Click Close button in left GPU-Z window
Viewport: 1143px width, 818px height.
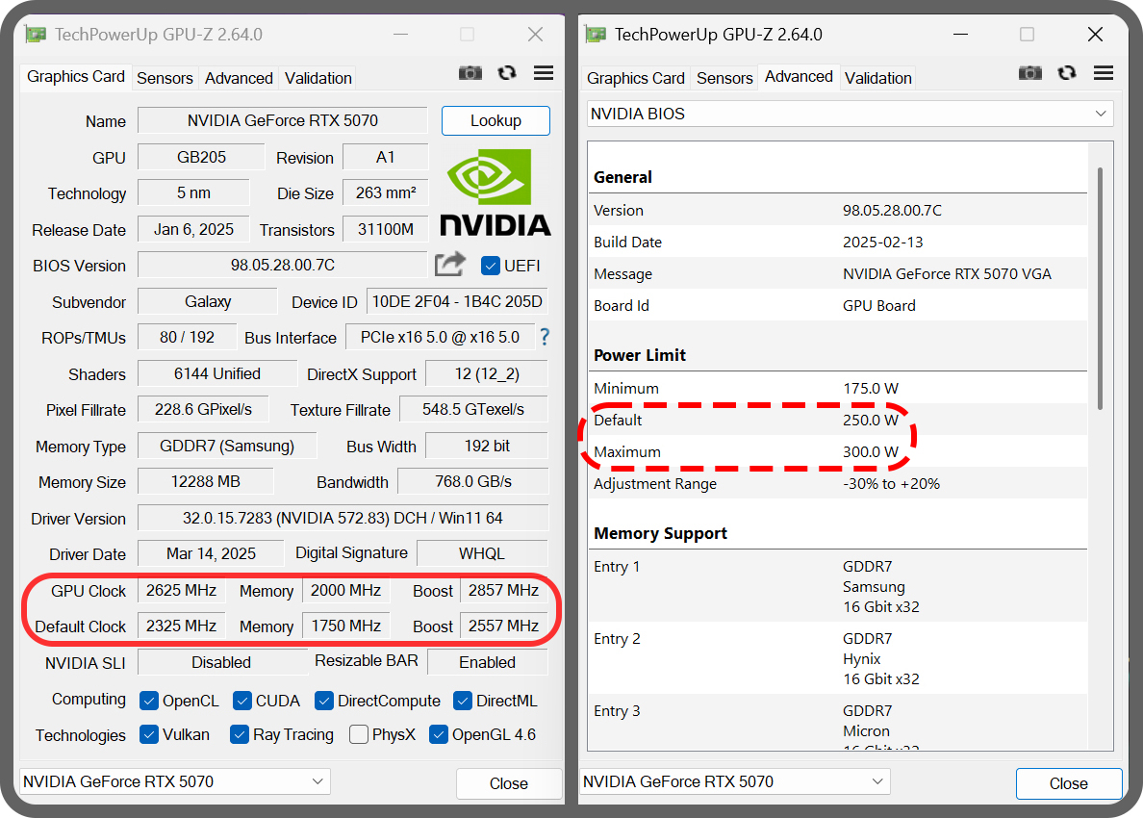509,783
